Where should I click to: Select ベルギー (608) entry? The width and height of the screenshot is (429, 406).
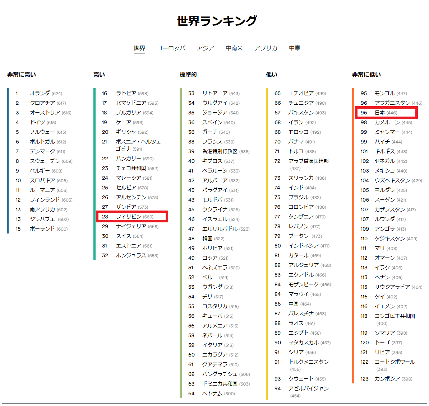coord(46,171)
